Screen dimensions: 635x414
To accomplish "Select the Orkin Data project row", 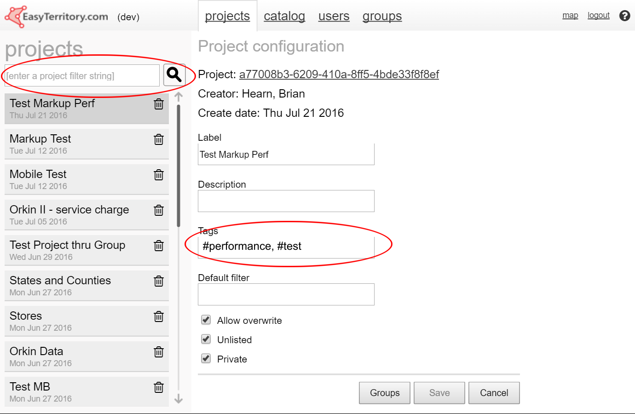I will [x=87, y=356].
